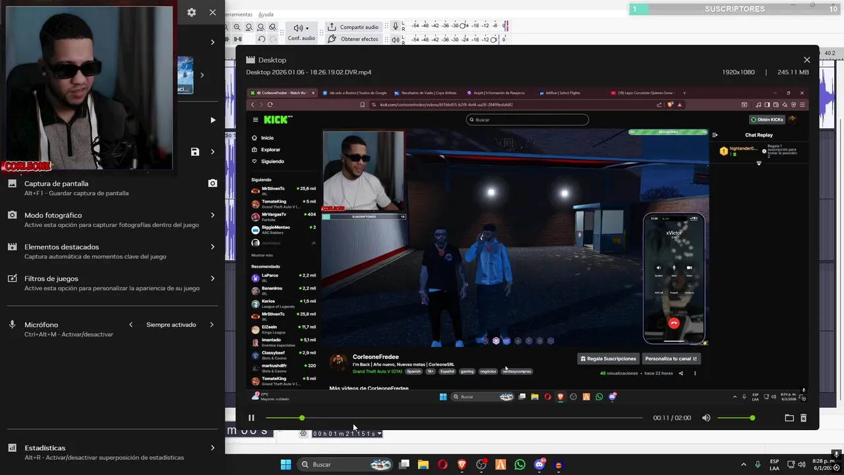Click the 245.11 MB file size text
The height and width of the screenshot is (475, 844).
click(x=793, y=72)
